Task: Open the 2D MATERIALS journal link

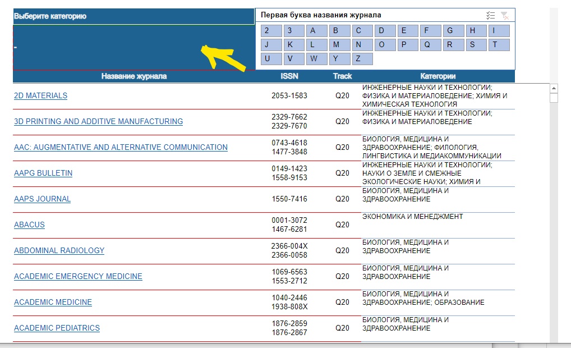Action: point(41,95)
